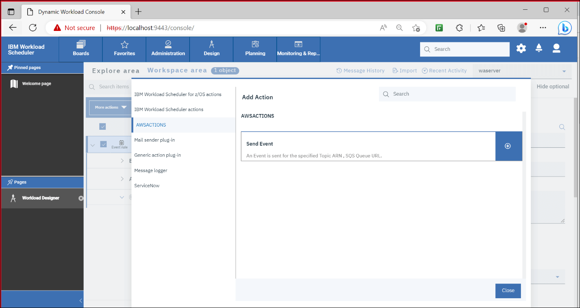
Task: Open the waserver engine dropdown
Action: [x=522, y=71]
